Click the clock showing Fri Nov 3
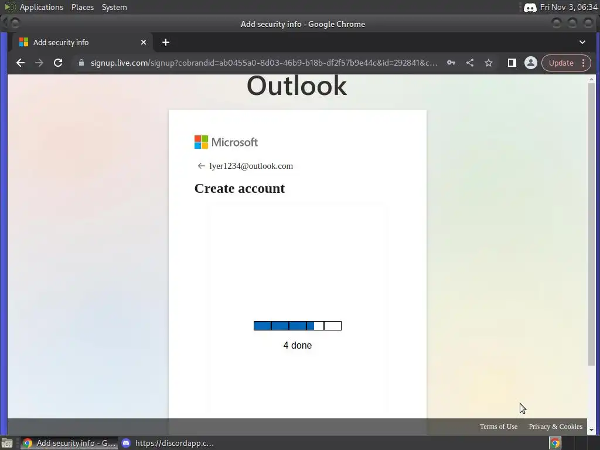Image resolution: width=600 pixels, height=450 pixels. [568, 7]
